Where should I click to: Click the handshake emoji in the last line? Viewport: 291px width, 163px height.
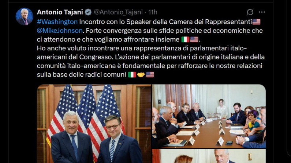[x=141, y=75]
